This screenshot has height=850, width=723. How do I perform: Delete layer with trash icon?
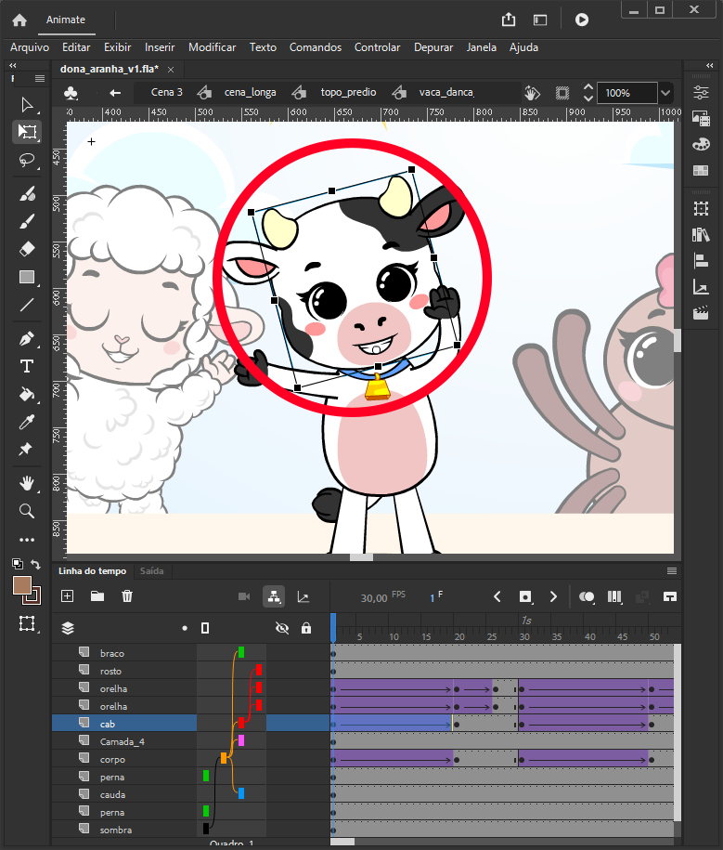coord(127,596)
